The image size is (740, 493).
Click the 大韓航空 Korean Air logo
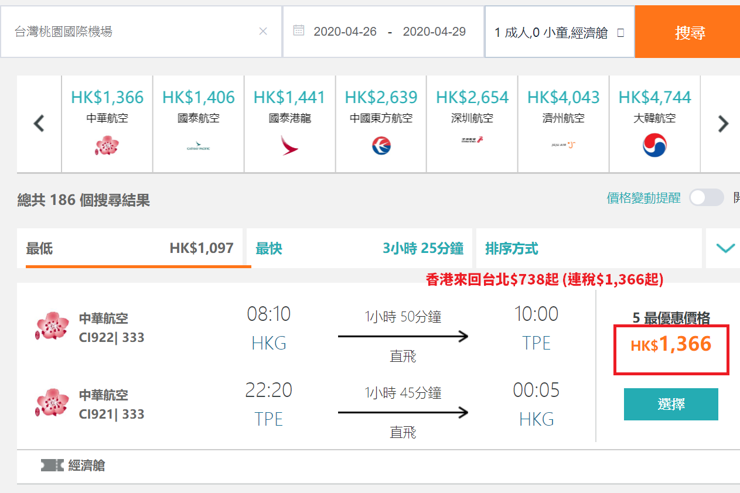(654, 145)
